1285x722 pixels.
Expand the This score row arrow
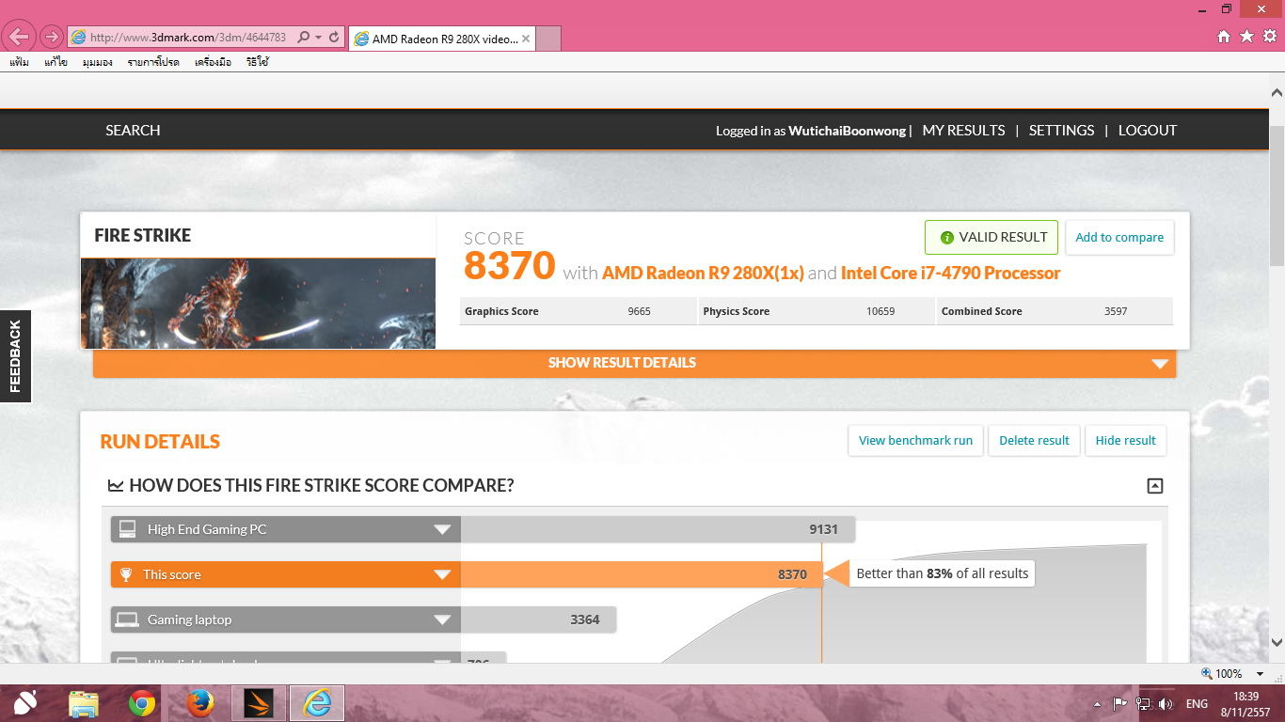coord(442,574)
